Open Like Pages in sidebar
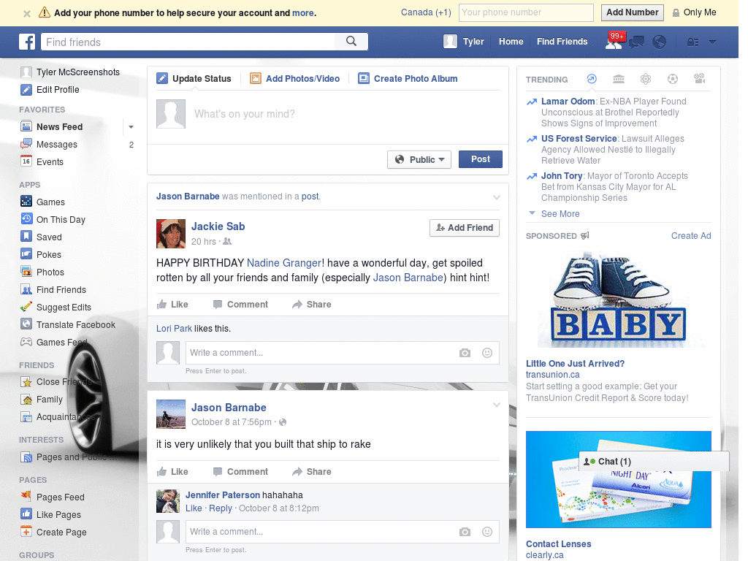Viewport: 748px width, 561px height. 50,515
